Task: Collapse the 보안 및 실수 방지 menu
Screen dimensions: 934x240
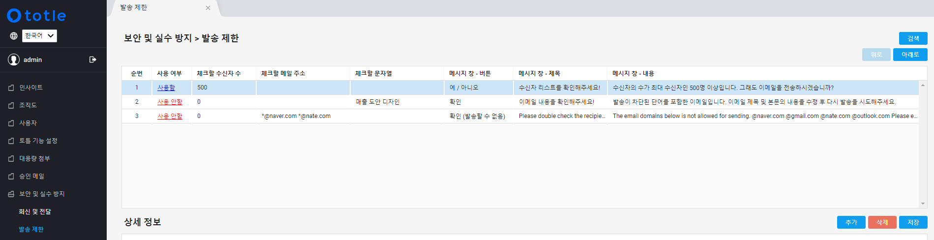Action: 42,194
